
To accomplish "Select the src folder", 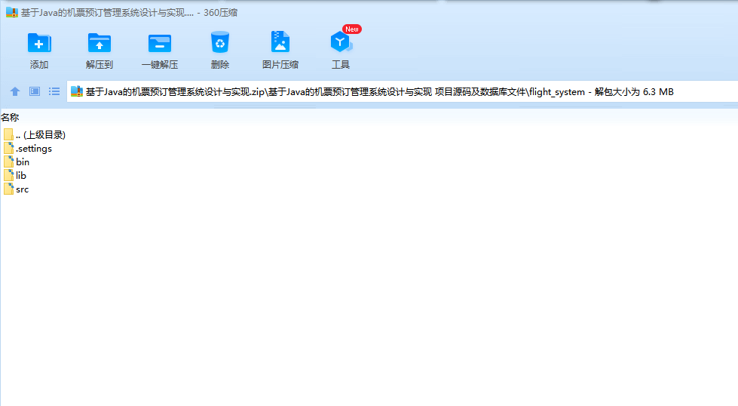I will (x=16, y=189).
